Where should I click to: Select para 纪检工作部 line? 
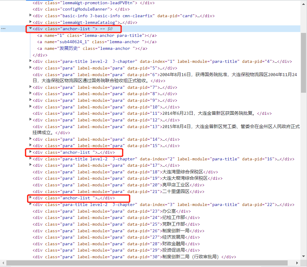[x=116, y=217]
